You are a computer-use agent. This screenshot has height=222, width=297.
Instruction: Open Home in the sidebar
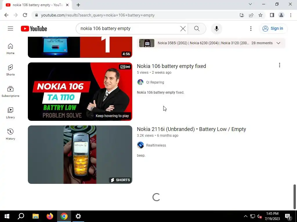(x=10, y=49)
